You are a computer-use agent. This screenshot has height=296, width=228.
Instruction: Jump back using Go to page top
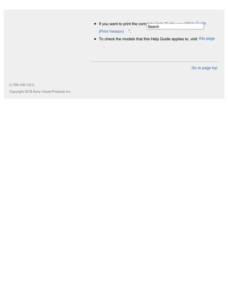(204, 68)
